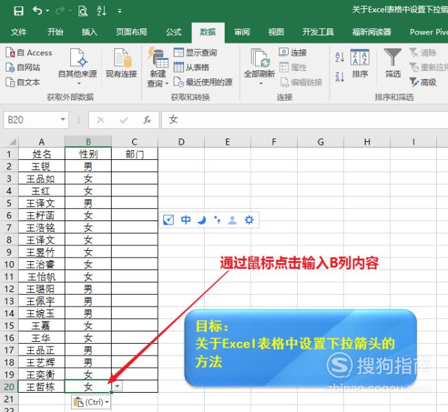
Task: Open Print Preview from quick access toolbar
Action: [x=83, y=11]
